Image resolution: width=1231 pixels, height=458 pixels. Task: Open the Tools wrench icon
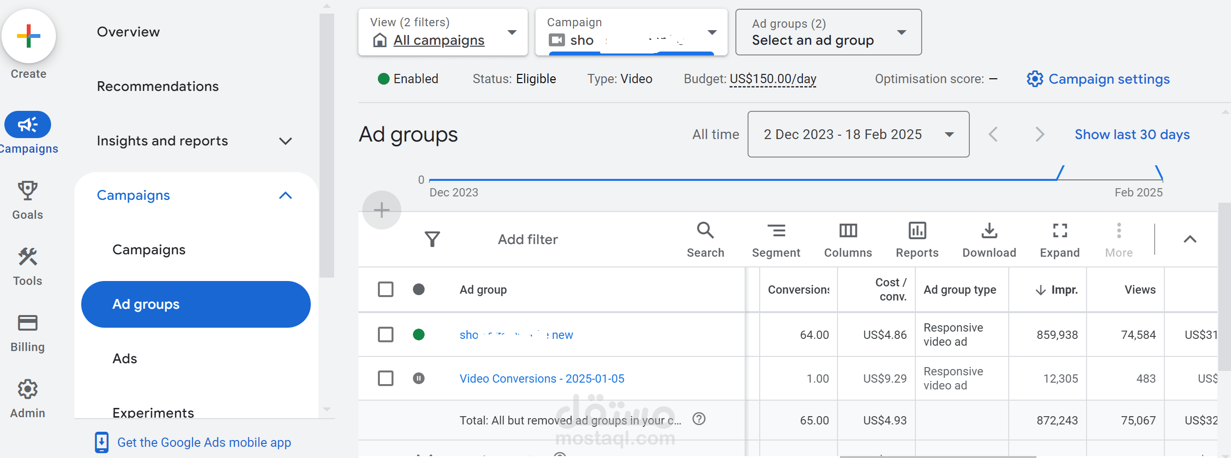(x=28, y=257)
